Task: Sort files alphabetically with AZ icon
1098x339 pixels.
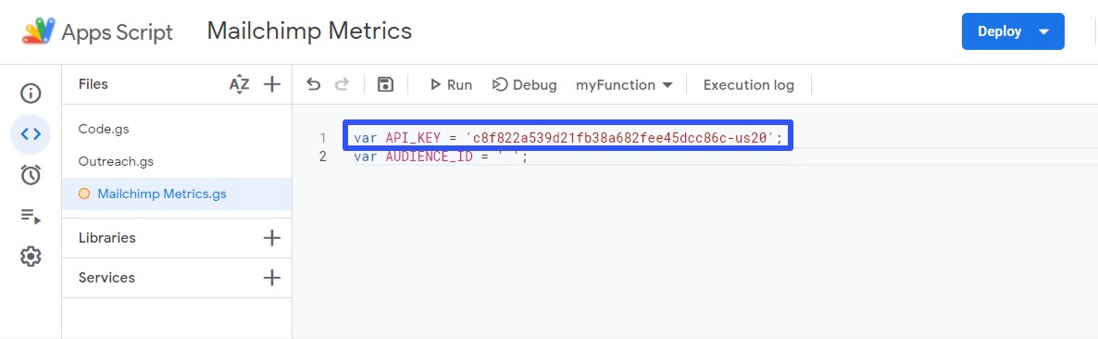Action: click(x=240, y=85)
